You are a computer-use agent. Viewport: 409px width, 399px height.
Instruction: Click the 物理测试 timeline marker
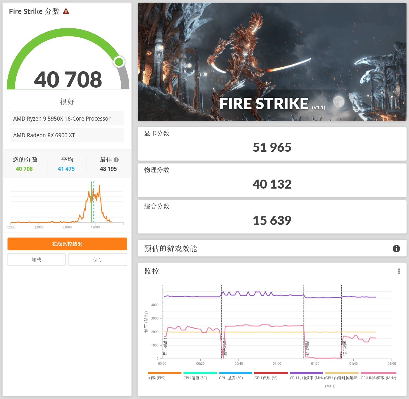[307, 348]
